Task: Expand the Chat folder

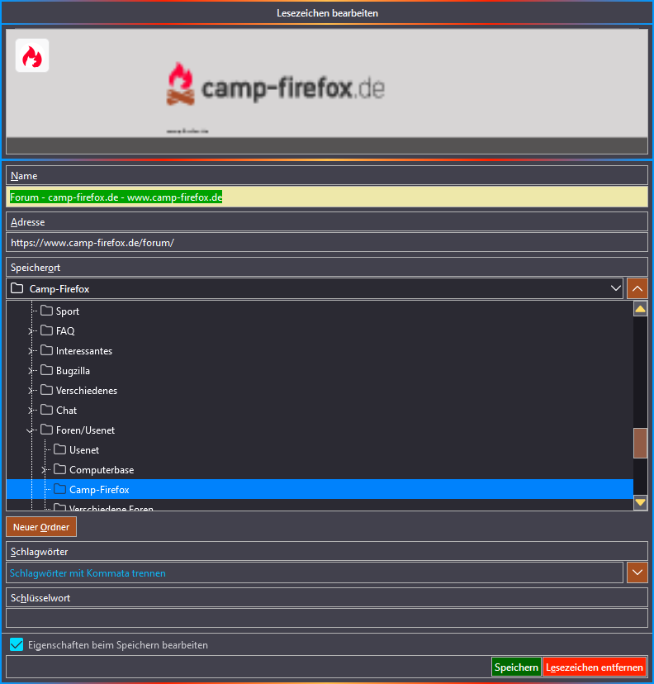Action: click(30, 411)
